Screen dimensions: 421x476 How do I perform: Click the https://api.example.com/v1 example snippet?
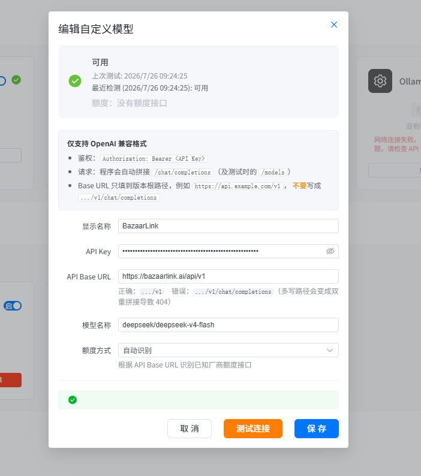(x=237, y=186)
